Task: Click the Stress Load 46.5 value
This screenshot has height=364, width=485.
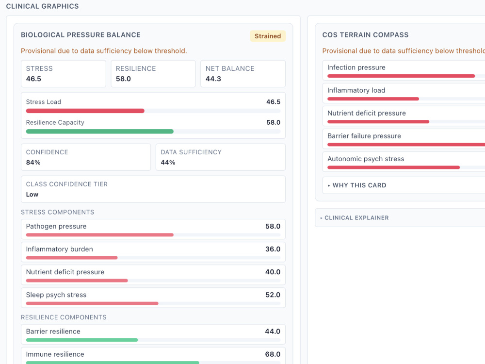Action: (274, 102)
